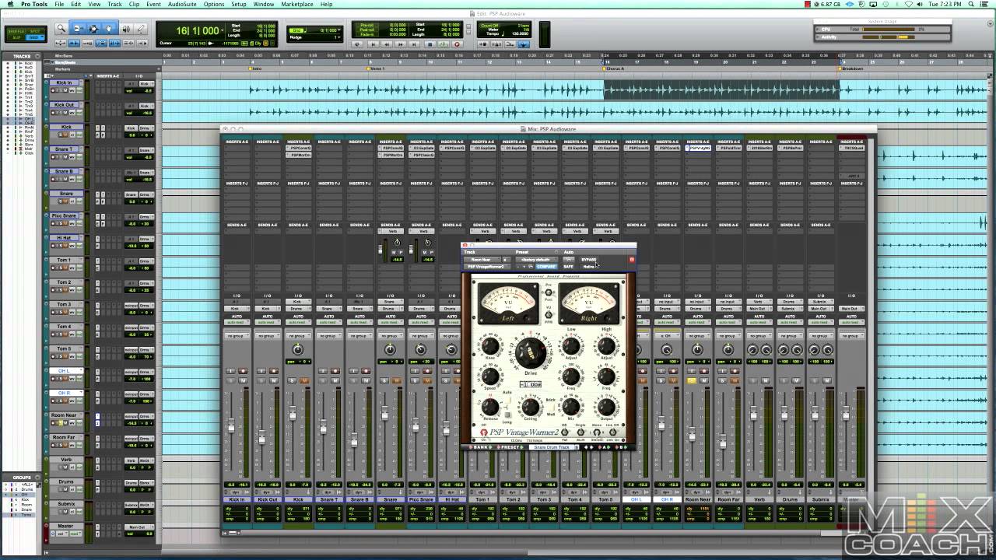Enable Shuffle edit mode

click(16, 31)
